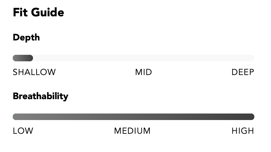Select the MEDIUM breathability label
Screen dimensions: 271x152
pos(132,131)
